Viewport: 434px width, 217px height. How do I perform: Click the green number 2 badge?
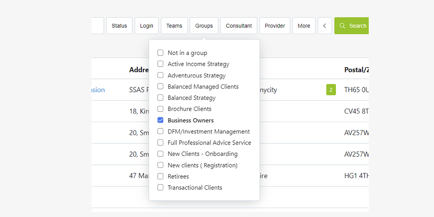coord(331,90)
